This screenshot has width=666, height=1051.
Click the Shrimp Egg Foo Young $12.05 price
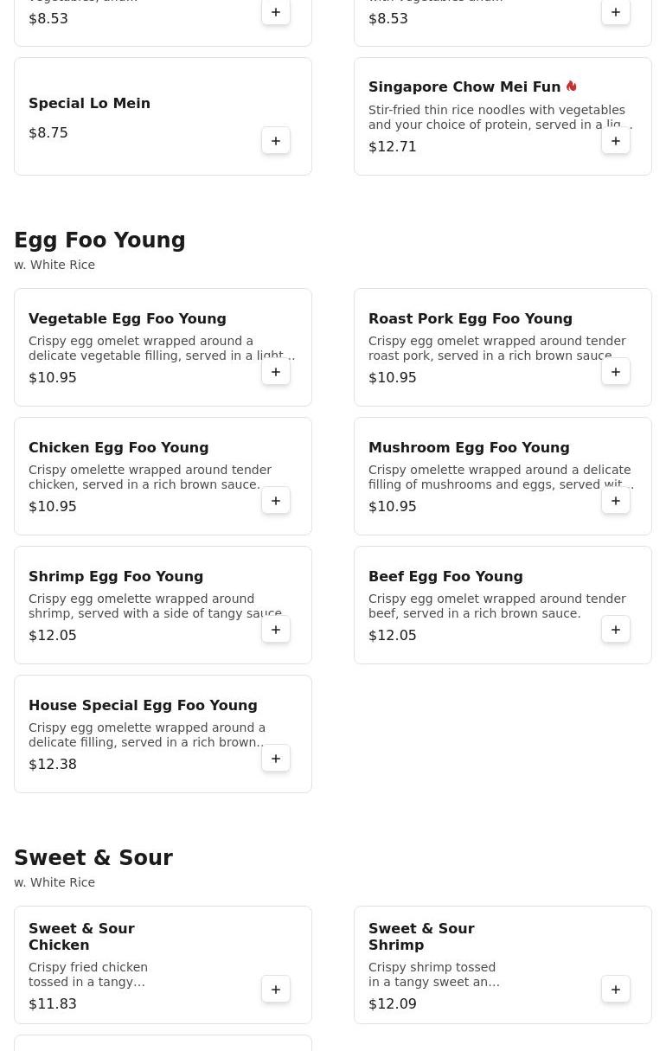coord(53,636)
